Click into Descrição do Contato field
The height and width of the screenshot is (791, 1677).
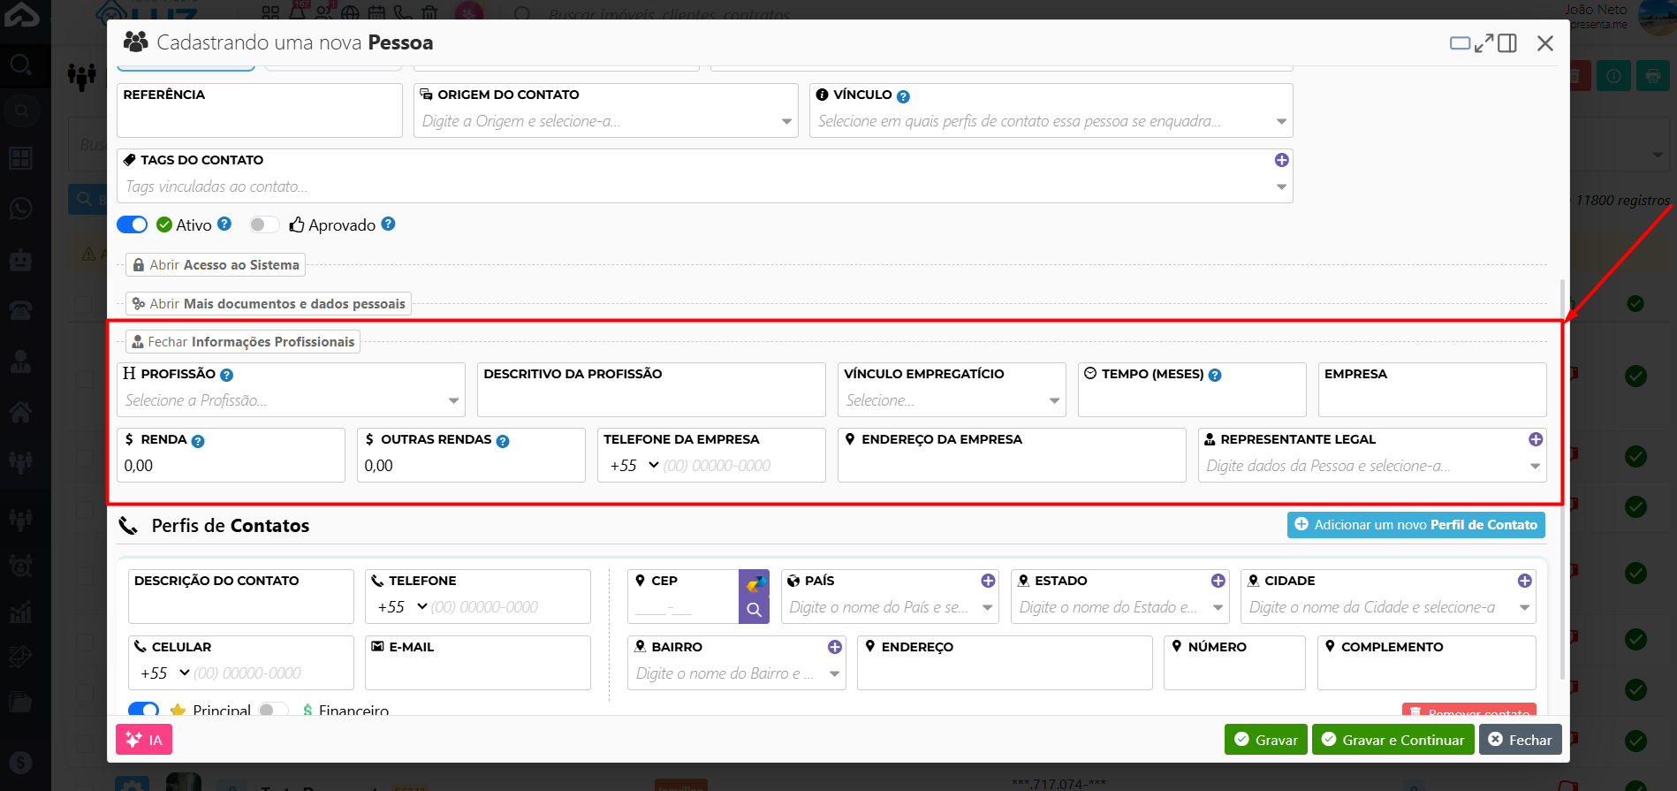pyautogui.click(x=241, y=597)
